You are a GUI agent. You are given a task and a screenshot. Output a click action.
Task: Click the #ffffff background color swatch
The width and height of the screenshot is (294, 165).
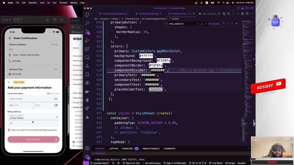coord(146,56)
